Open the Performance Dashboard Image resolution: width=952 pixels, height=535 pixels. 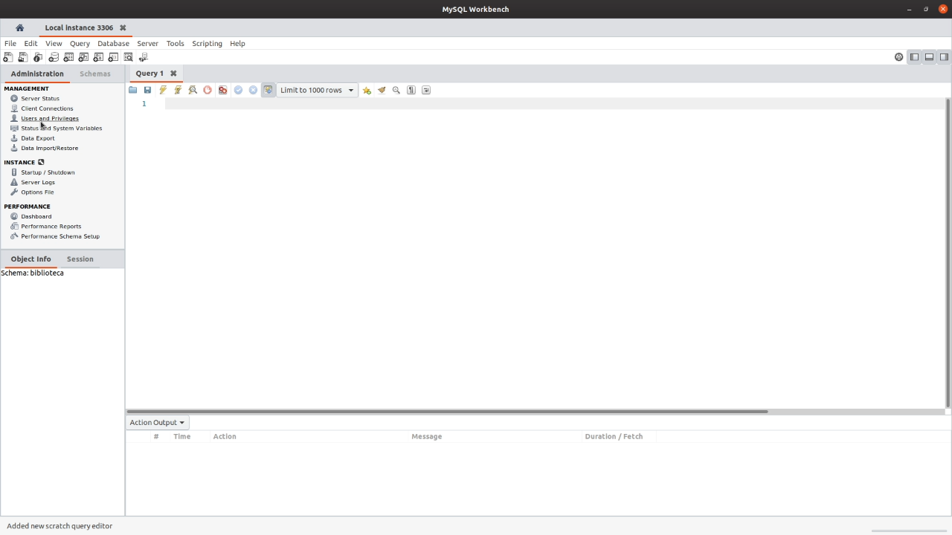coord(36,216)
